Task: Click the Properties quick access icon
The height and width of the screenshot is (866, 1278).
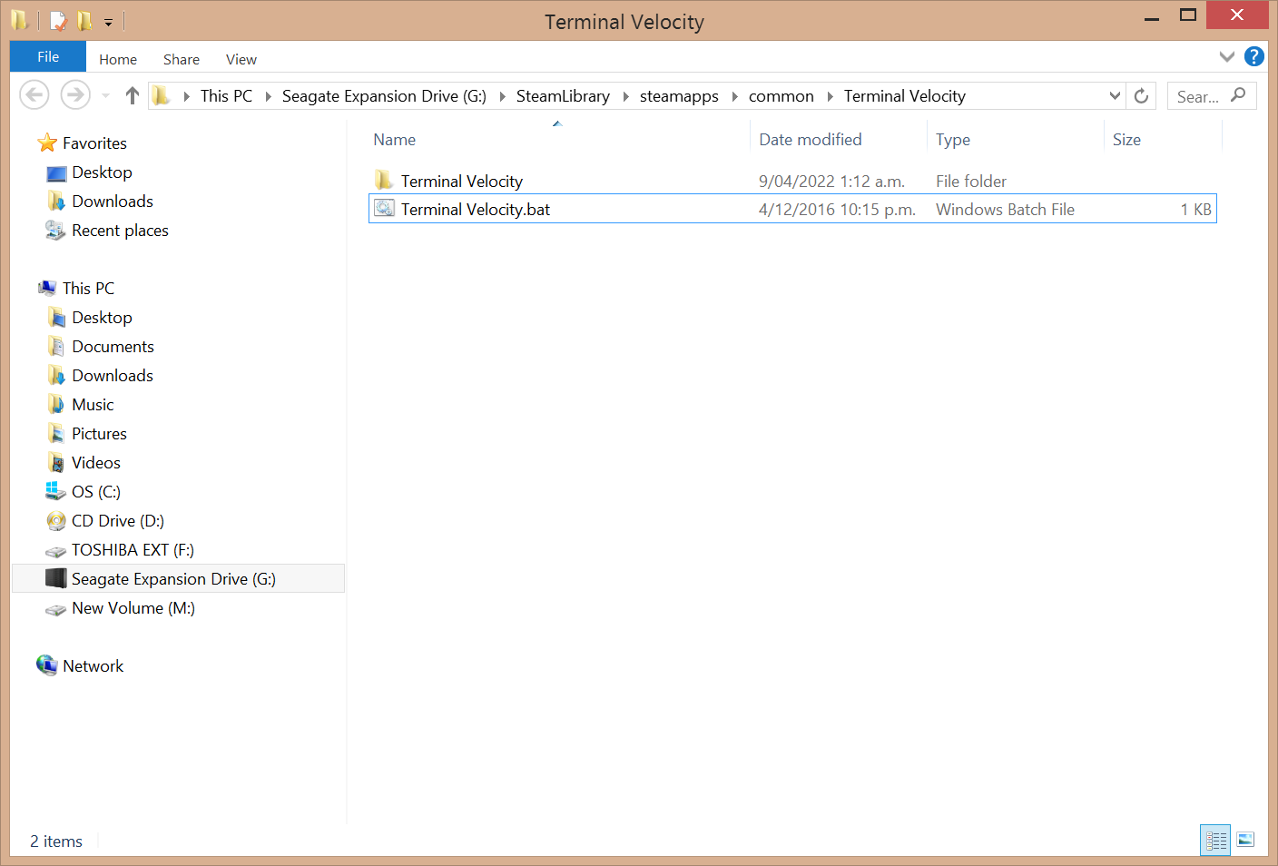Action: (x=59, y=20)
